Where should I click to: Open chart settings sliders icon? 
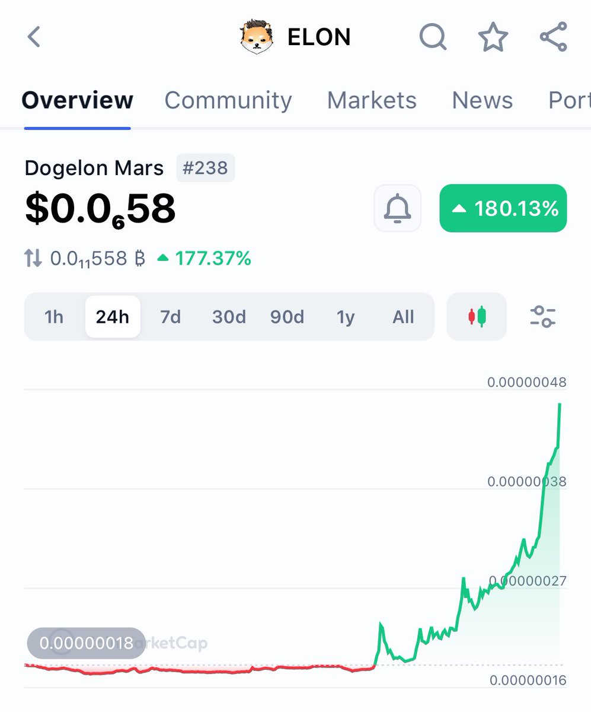tap(542, 316)
